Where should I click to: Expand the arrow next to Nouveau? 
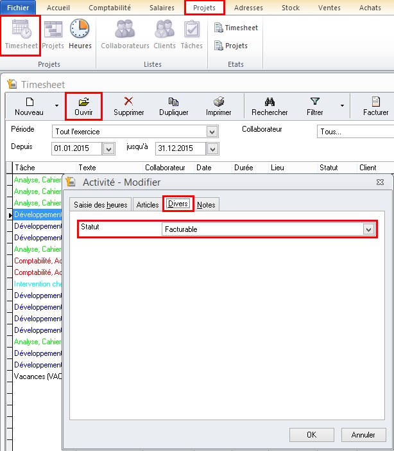coord(56,105)
